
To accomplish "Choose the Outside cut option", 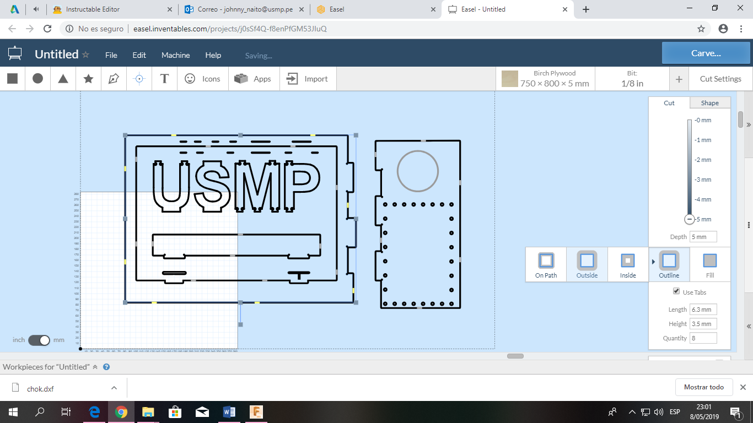I will tap(587, 265).
